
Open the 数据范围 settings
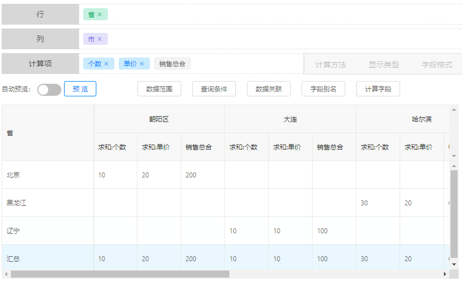click(x=159, y=89)
